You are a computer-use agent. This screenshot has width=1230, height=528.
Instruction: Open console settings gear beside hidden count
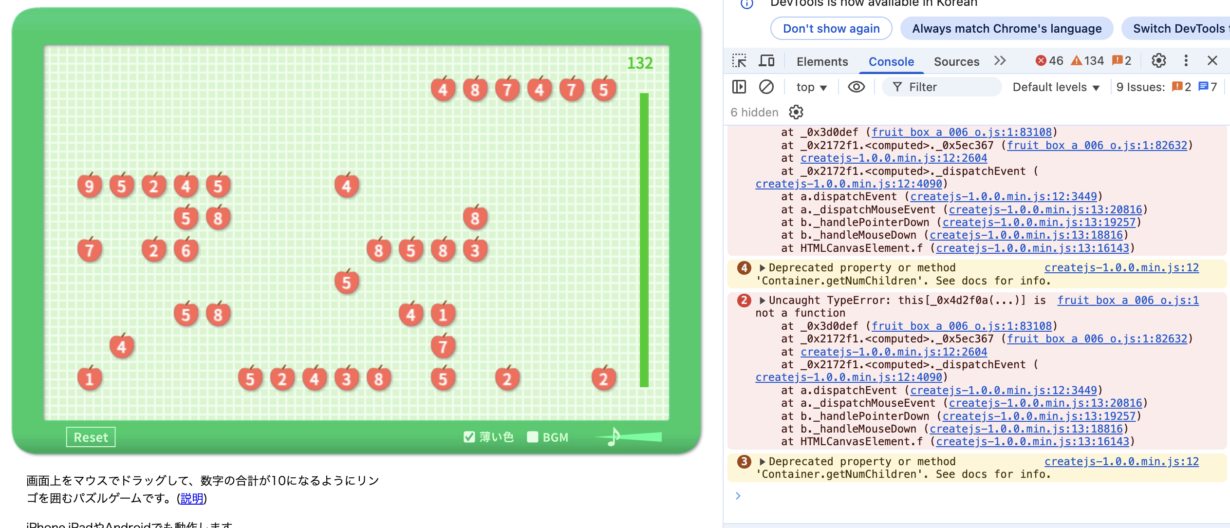tap(796, 113)
